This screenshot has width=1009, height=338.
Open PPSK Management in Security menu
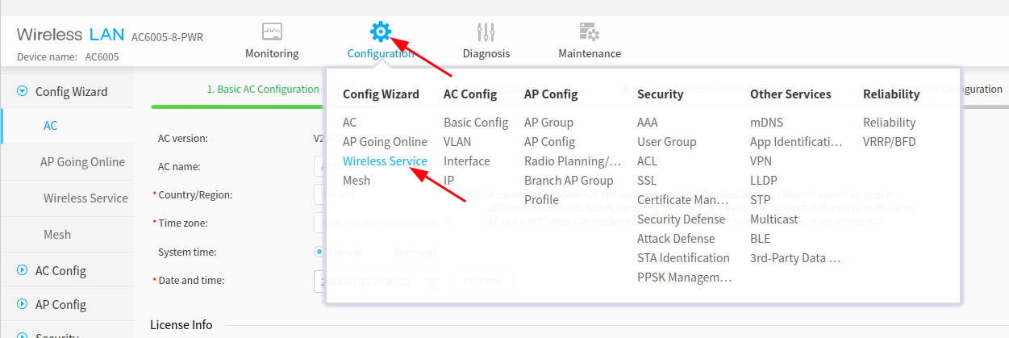coord(684,277)
